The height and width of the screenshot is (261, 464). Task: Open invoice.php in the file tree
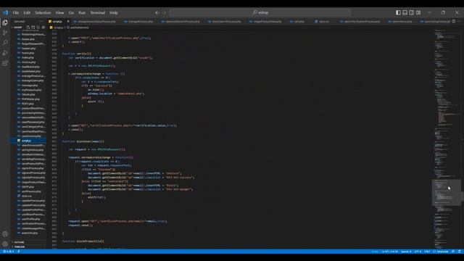(28, 62)
